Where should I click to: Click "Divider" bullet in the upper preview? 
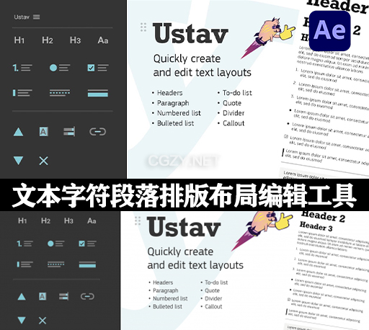[234, 113]
